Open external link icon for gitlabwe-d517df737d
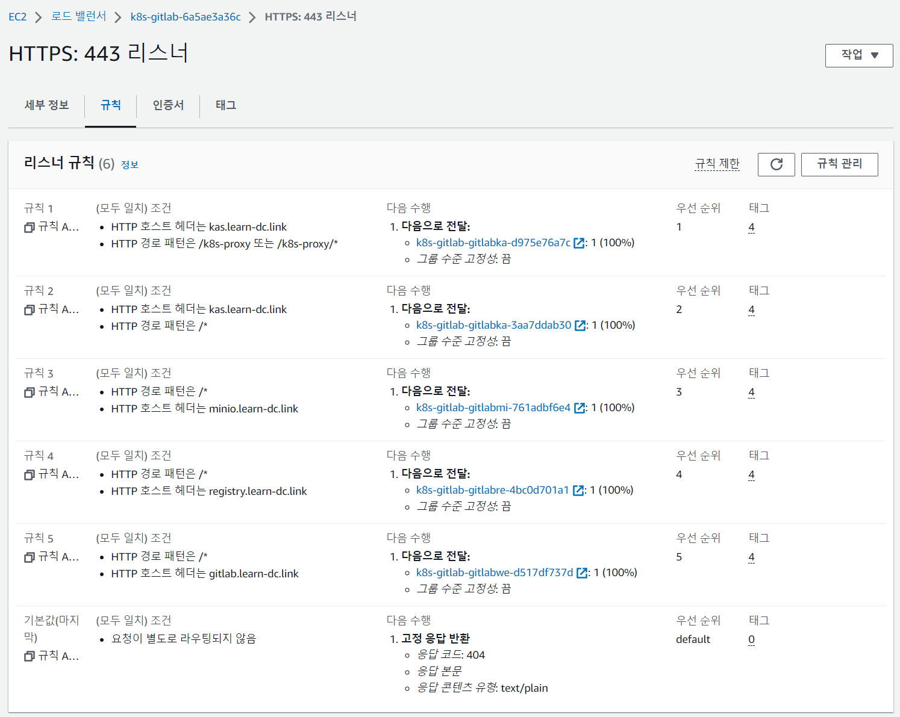Screen dimensions: 900x717 [x=582, y=573]
